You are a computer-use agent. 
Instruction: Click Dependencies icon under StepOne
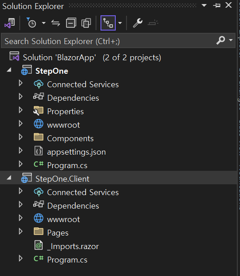[39, 96]
